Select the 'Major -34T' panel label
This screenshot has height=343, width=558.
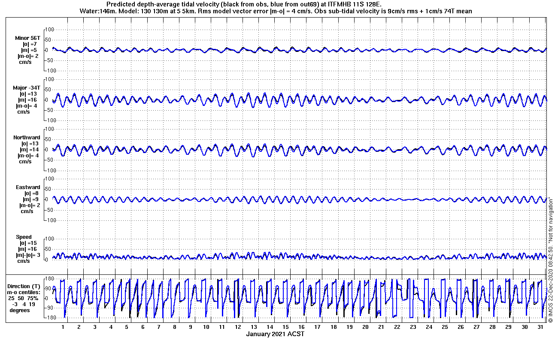pyautogui.click(x=27, y=87)
